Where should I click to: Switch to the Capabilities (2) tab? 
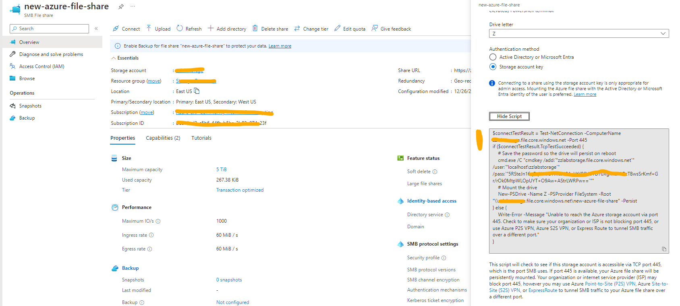[x=163, y=138]
